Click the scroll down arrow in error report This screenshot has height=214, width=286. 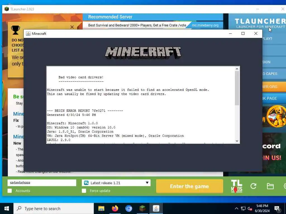point(237,141)
